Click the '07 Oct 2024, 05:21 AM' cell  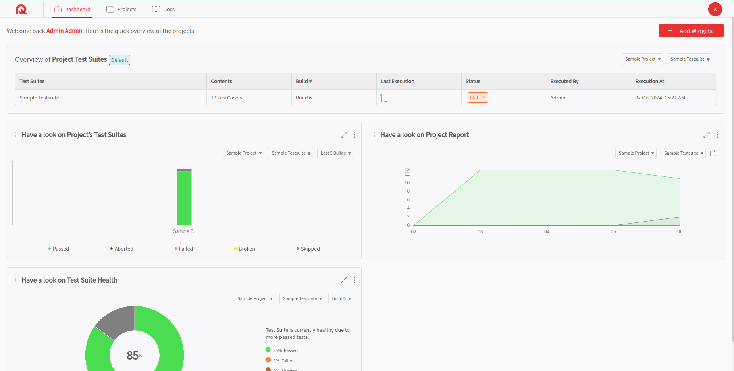tap(660, 98)
